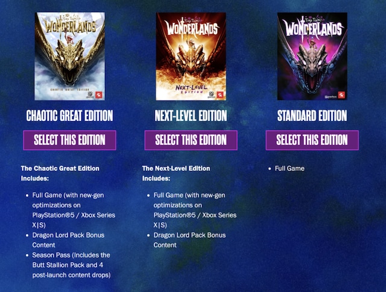Screen dimensions: 386x292
Task: Click the 2K logo on purple cover
Action: (x=341, y=95)
